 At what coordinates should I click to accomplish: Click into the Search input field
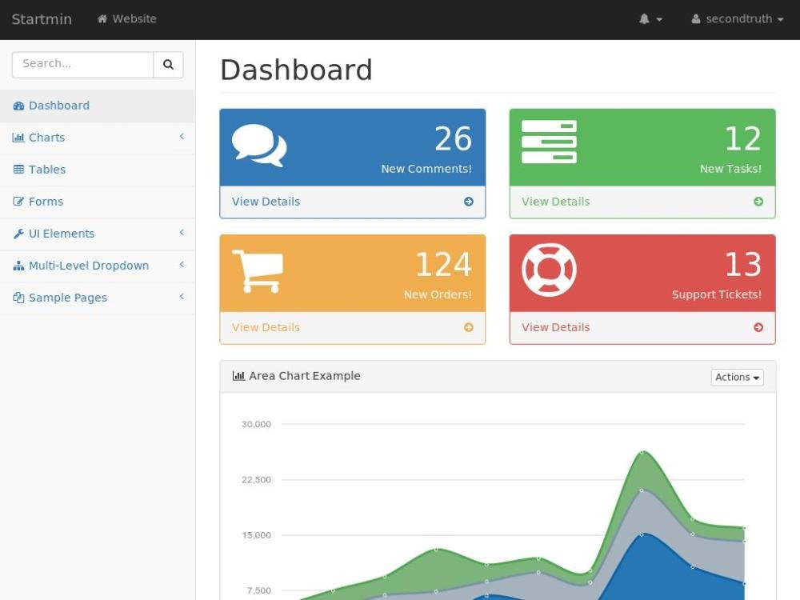(x=82, y=65)
